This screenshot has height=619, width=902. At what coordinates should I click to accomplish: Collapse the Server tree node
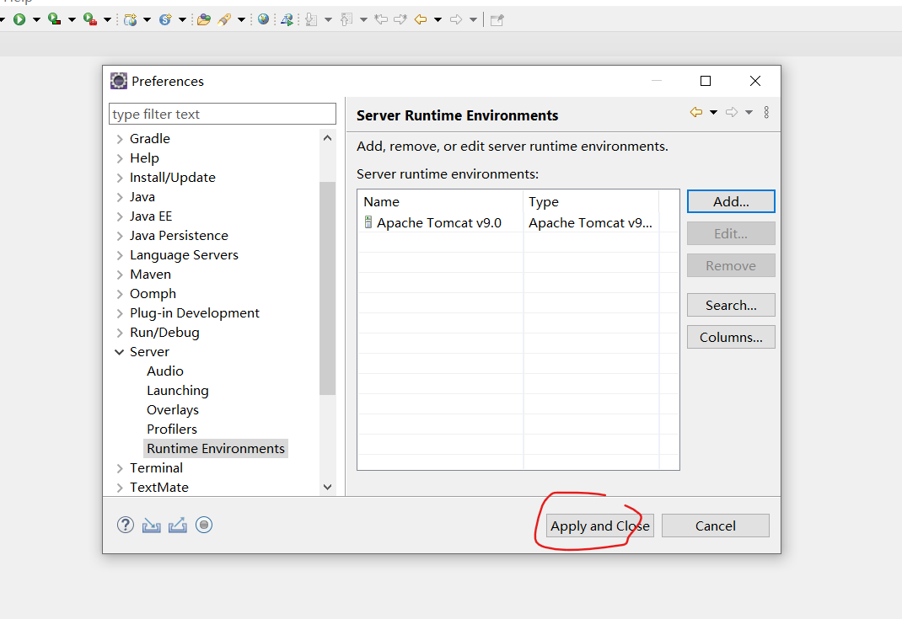120,352
